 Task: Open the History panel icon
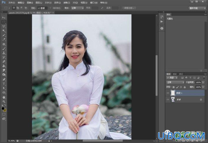pos(162,17)
